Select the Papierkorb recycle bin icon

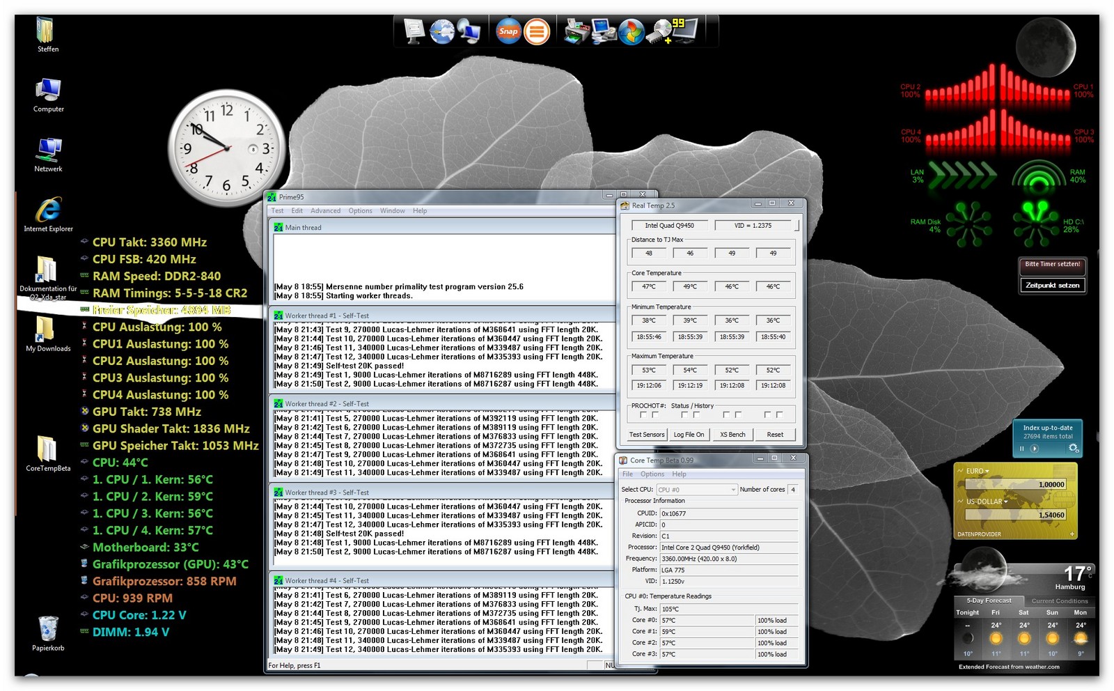click(x=48, y=633)
